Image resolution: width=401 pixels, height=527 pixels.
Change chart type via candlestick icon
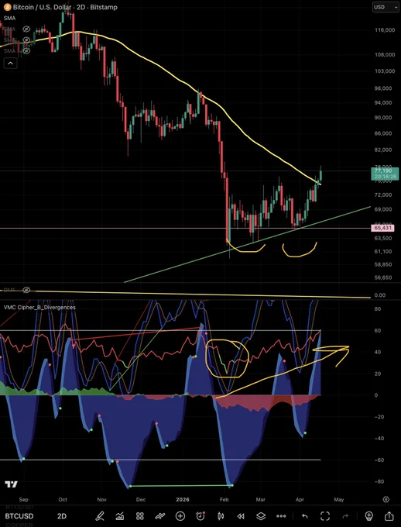point(221,516)
